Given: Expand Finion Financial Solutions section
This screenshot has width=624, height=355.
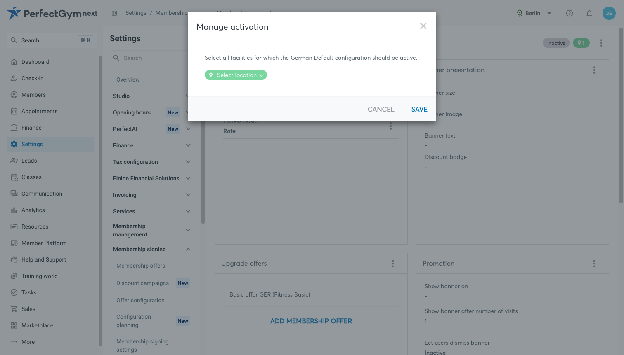Looking at the screenshot, I should tap(188, 178).
